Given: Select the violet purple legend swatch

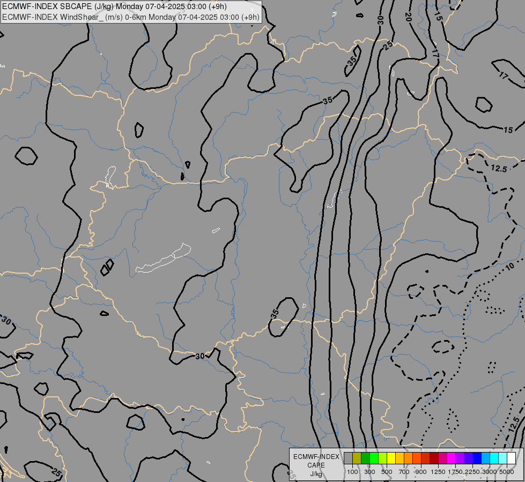Looking at the screenshot, I should point(460,458).
